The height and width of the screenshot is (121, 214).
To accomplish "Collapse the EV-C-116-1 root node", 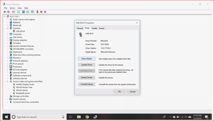I will 5,16.
